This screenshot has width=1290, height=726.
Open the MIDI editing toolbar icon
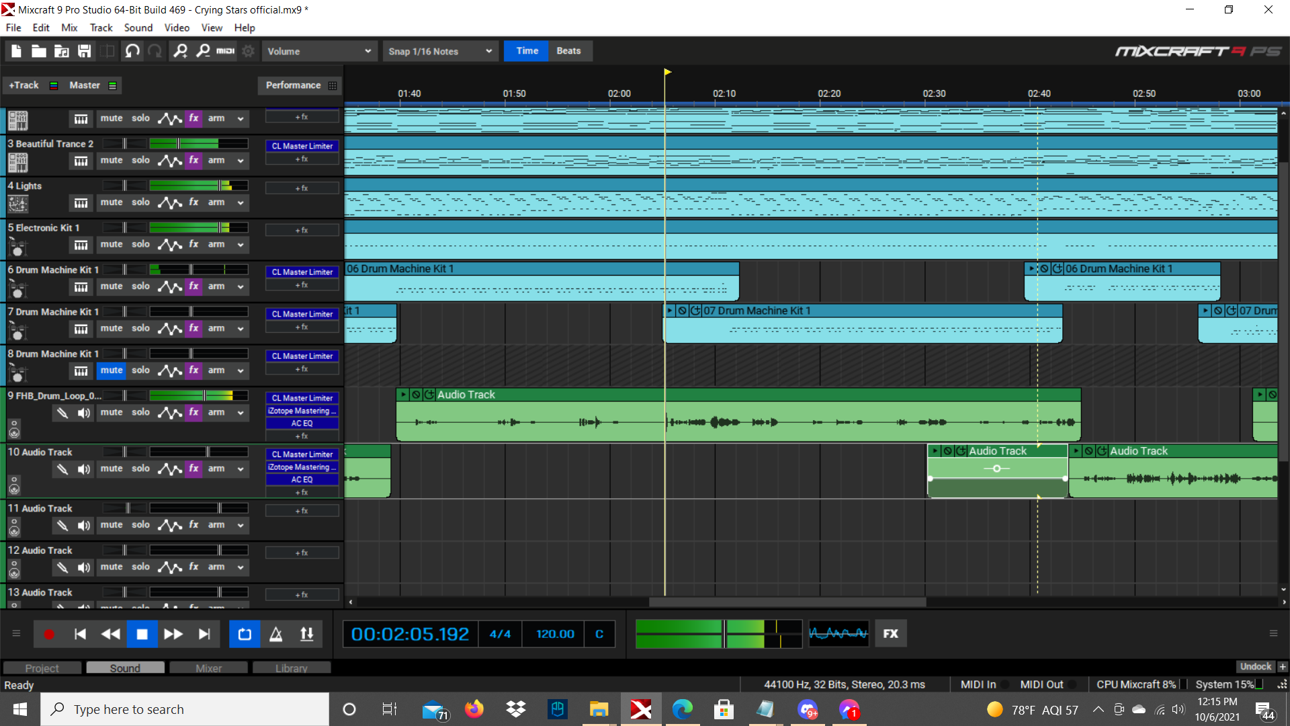(225, 51)
